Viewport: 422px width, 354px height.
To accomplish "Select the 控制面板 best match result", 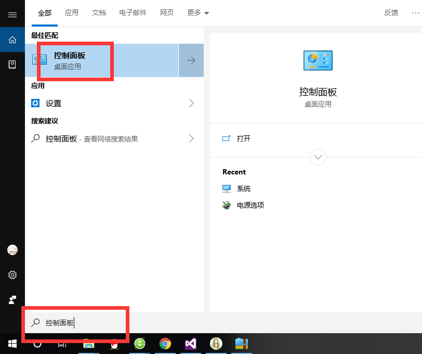I will click(x=102, y=60).
